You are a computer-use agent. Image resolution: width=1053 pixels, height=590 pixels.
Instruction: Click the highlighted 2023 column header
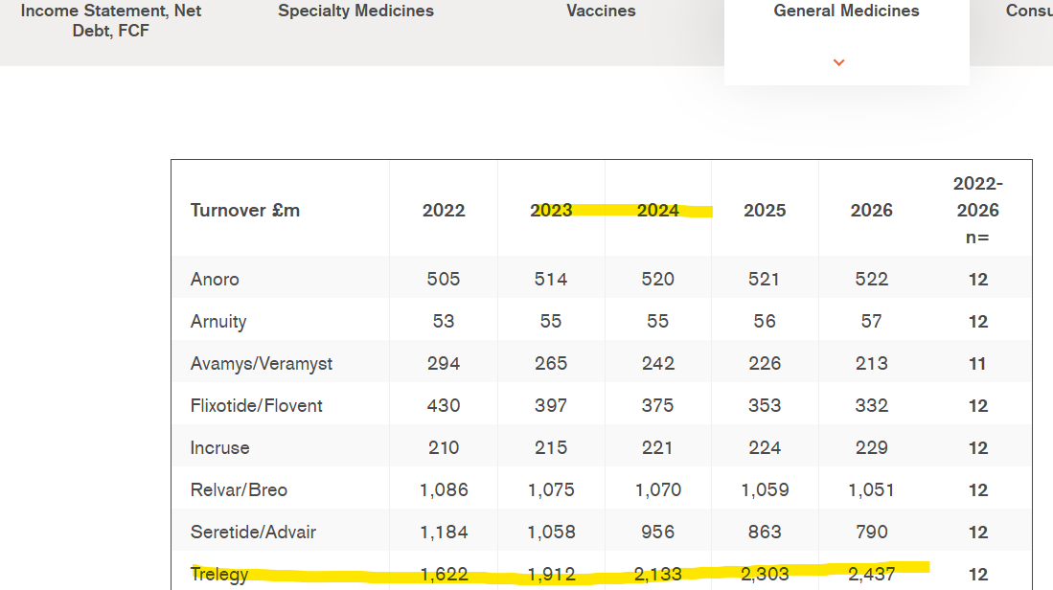click(551, 210)
